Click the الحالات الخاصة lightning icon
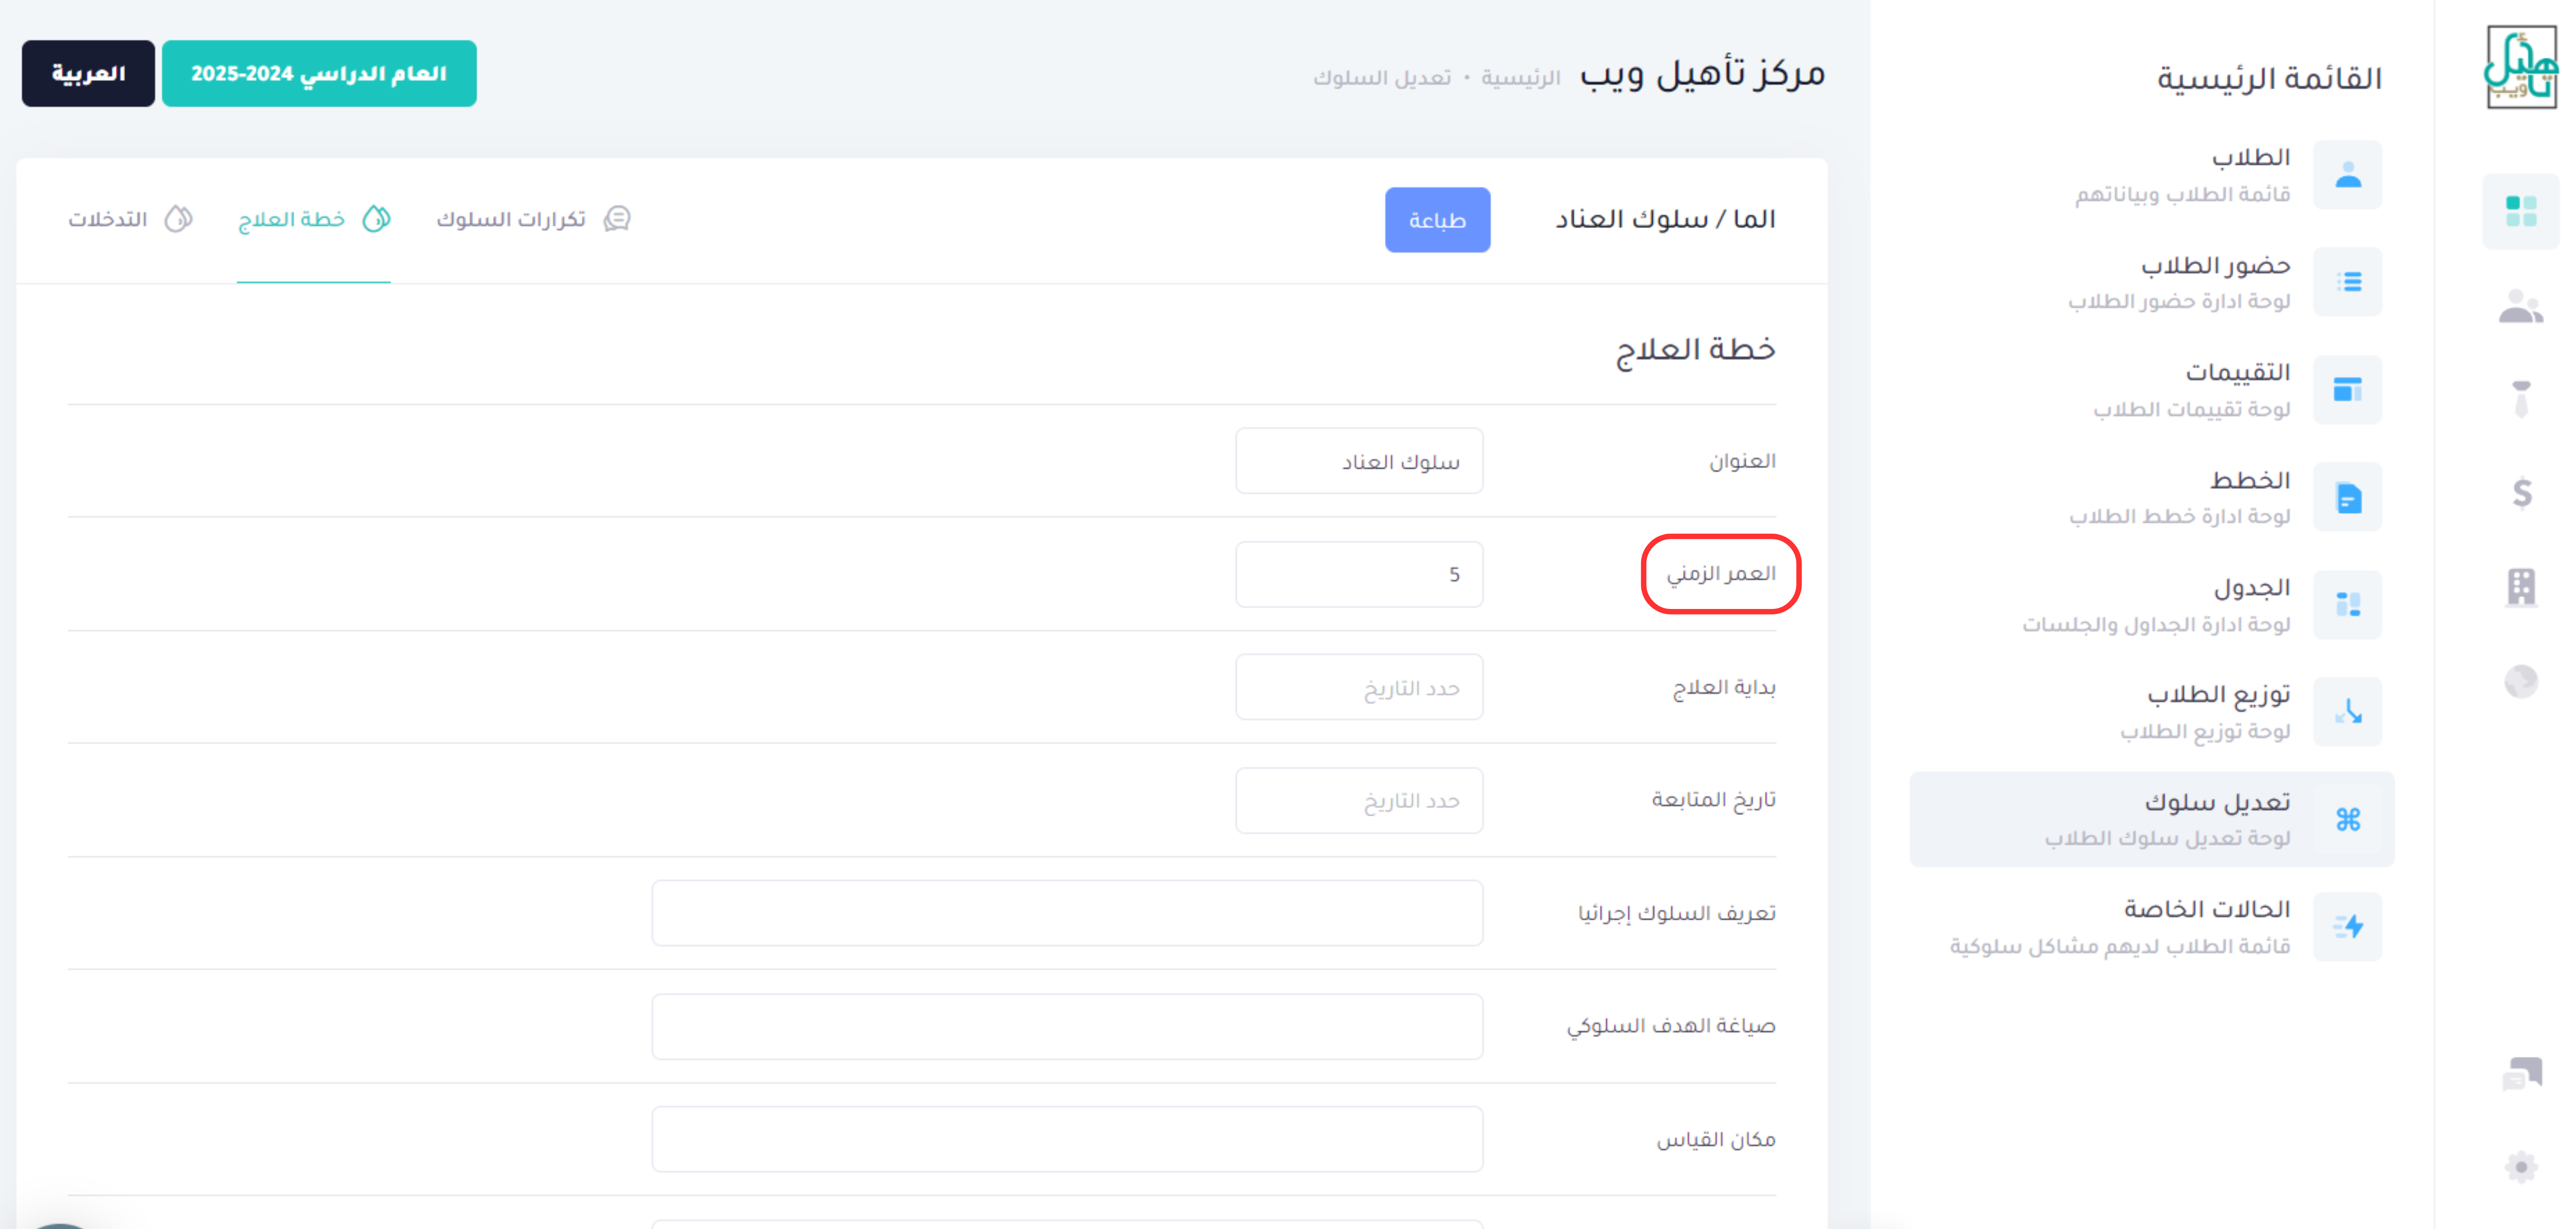This screenshot has height=1229, width=2576. (2348, 926)
